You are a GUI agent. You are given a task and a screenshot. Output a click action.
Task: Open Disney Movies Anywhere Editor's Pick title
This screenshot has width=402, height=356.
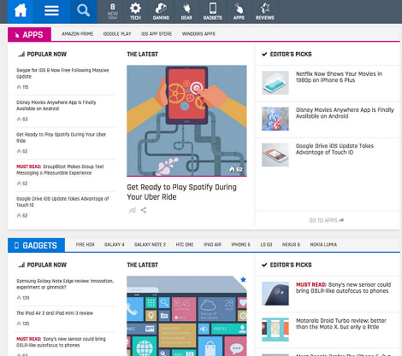345,113
